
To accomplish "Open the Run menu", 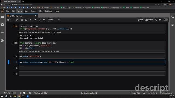I will (26, 11).
